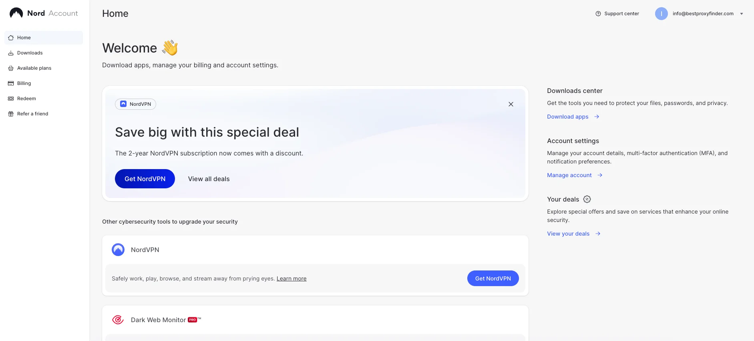Dismiss the special deal banner
This screenshot has height=341, width=754.
pyautogui.click(x=511, y=104)
